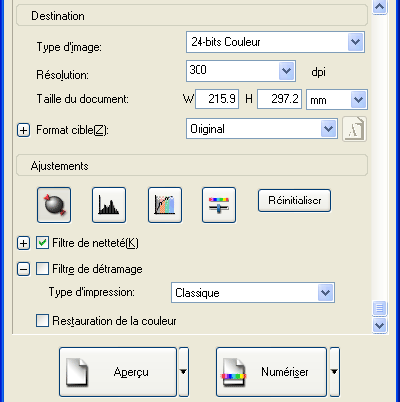Expand the Format cible options
Image resolution: width=400 pixels, height=402 pixels.
[x=23, y=130]
